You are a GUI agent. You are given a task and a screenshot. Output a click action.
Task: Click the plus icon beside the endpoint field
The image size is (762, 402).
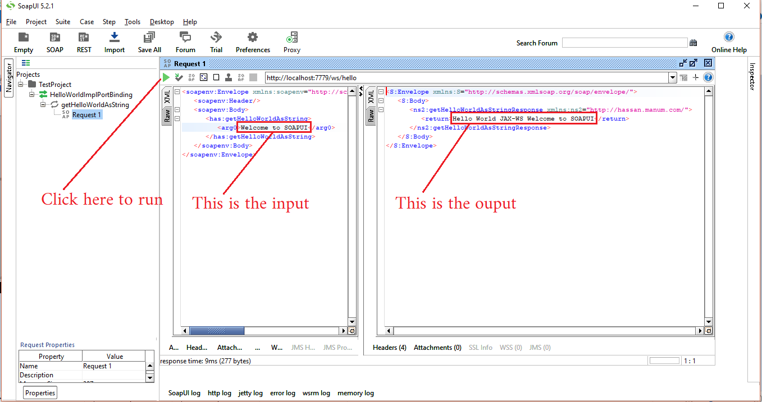click(x=696, y=77)
